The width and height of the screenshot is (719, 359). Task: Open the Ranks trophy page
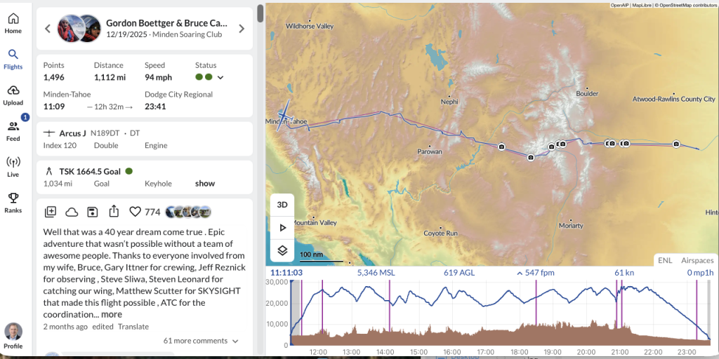point(13,202)
